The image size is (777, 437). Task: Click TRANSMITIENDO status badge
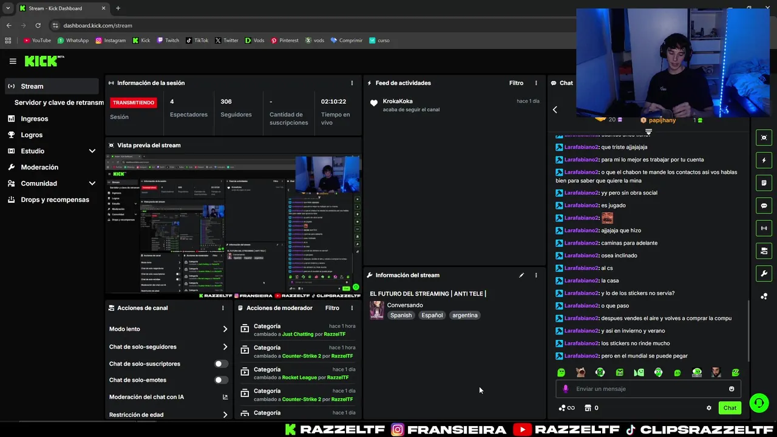pos(134,103)
